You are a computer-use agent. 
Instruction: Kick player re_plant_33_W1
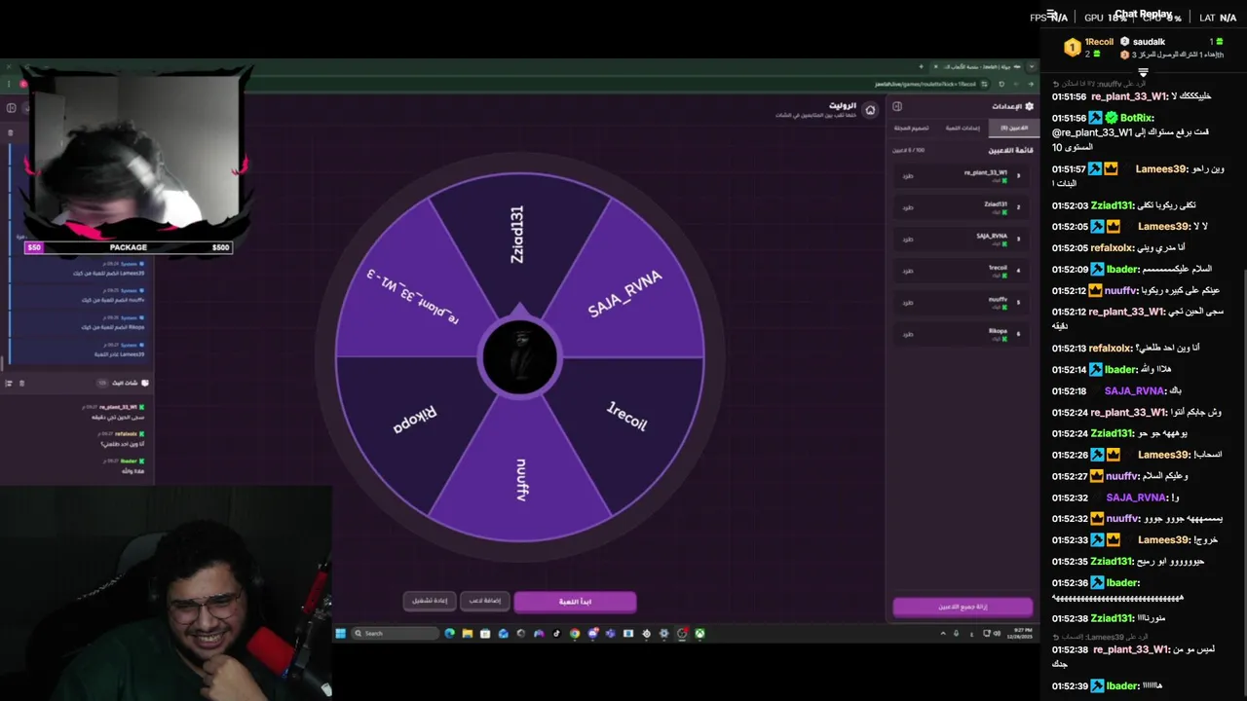pos(908,175)
